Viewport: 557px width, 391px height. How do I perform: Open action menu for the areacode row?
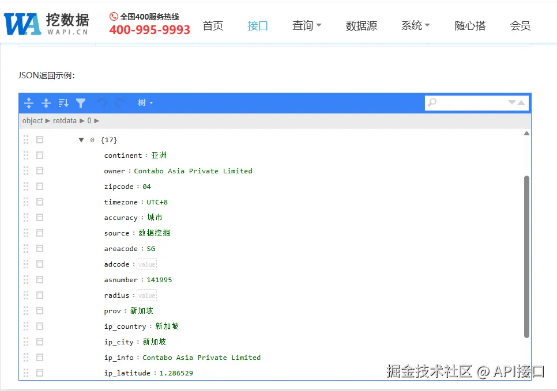pyautogui.click(x=40, y=249)
